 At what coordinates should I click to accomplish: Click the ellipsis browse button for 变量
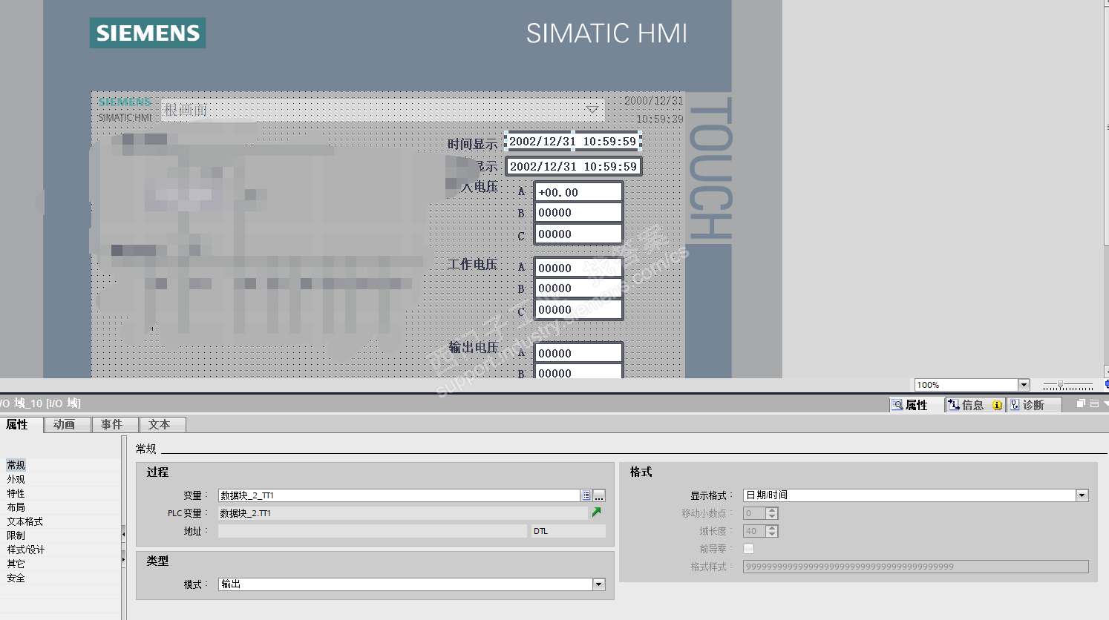(599, 495)
